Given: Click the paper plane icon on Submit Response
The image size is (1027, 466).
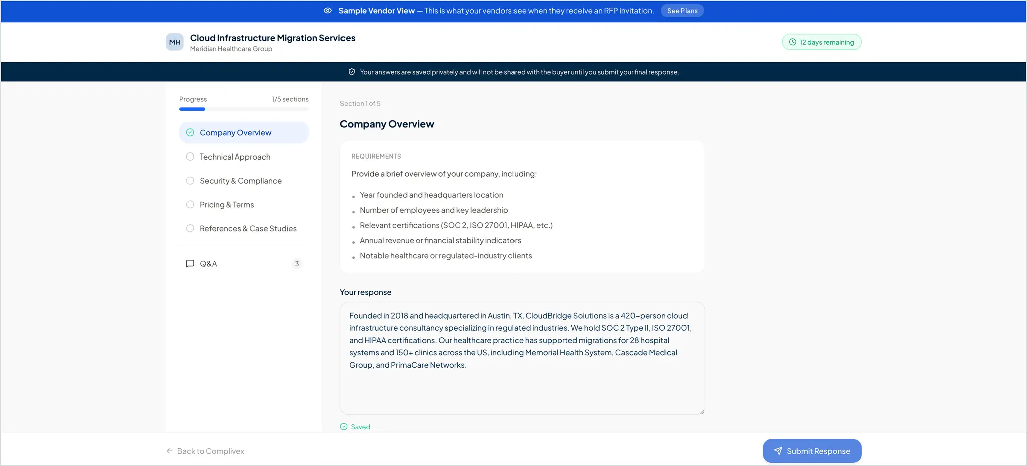Looking at the screenshot, I should tap(778, 451).
